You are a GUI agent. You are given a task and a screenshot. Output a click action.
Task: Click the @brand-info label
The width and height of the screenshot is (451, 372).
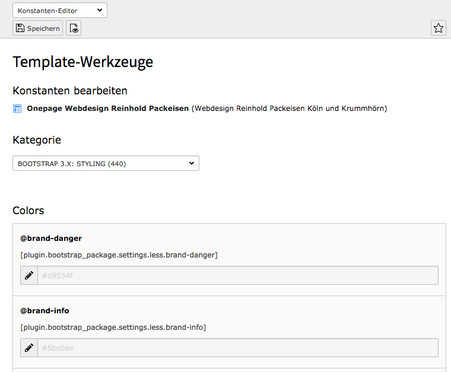tap(45, 310)
